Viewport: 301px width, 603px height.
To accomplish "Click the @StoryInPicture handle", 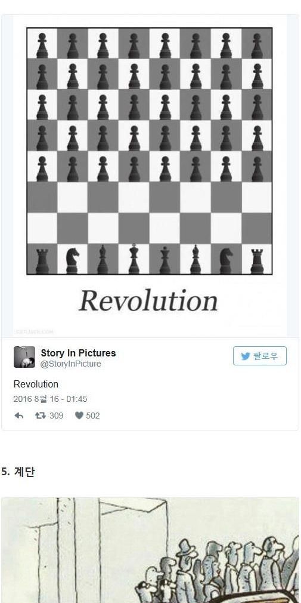I will tap(71, 364).
